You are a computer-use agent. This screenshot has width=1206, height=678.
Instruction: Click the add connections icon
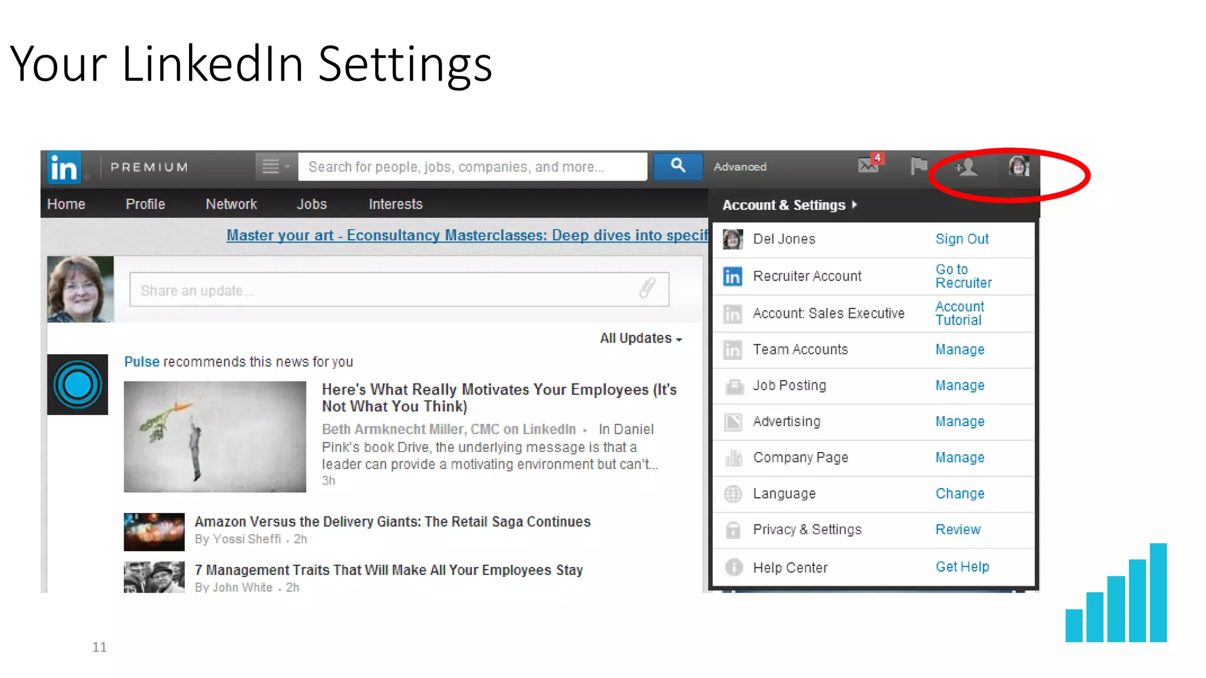click(966, 168)
